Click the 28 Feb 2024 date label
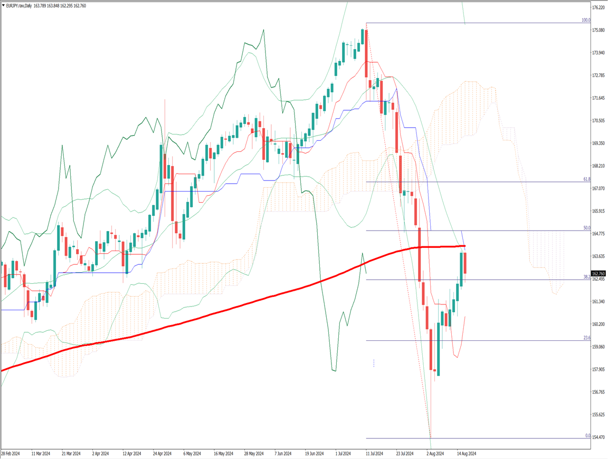608x459 pixels. (x=12, y=453)
